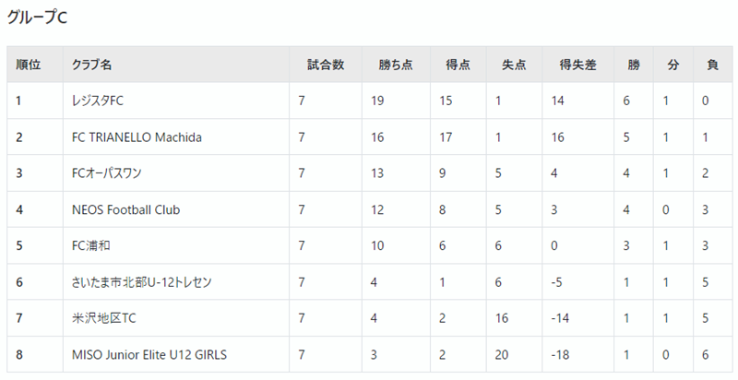This screenshot has height=380, width=738.
Task: Click the クラブ名 column header
Action: coord(91,65)
